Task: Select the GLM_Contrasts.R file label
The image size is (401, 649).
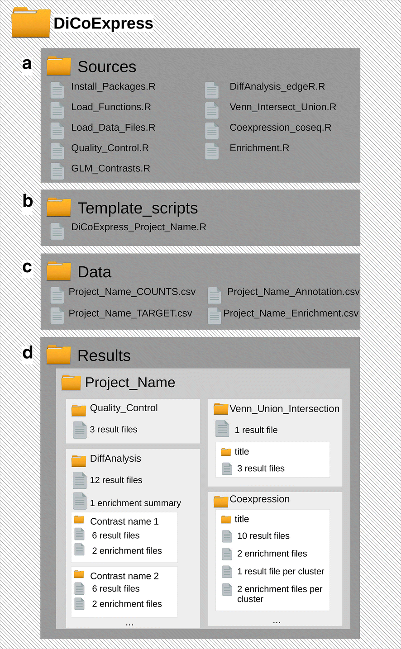Action: pyautogui.click(x=110, y=168)
